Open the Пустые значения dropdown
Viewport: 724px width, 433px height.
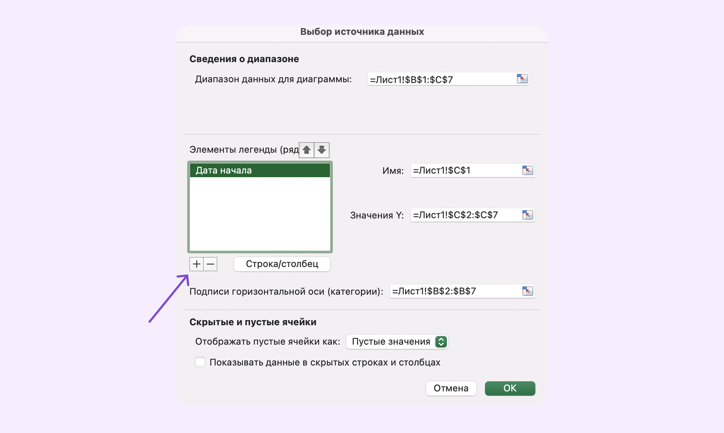click(x=397, y=341)
